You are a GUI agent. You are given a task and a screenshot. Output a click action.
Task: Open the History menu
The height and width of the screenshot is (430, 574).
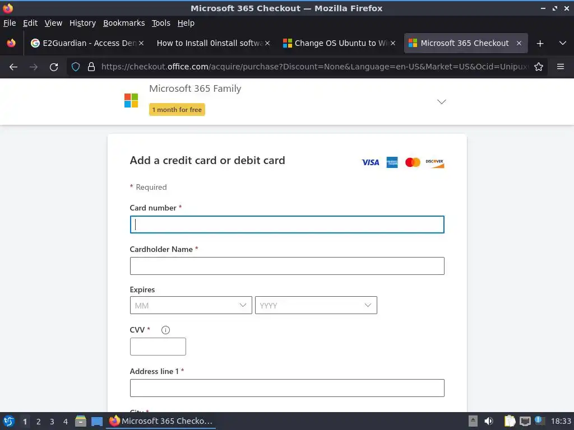tap(82, 23)
